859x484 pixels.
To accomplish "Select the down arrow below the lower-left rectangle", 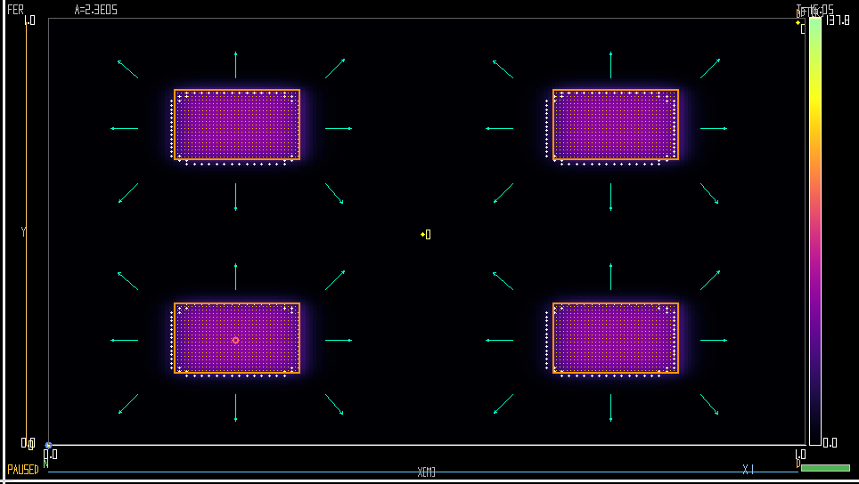I will click(235, 407).
